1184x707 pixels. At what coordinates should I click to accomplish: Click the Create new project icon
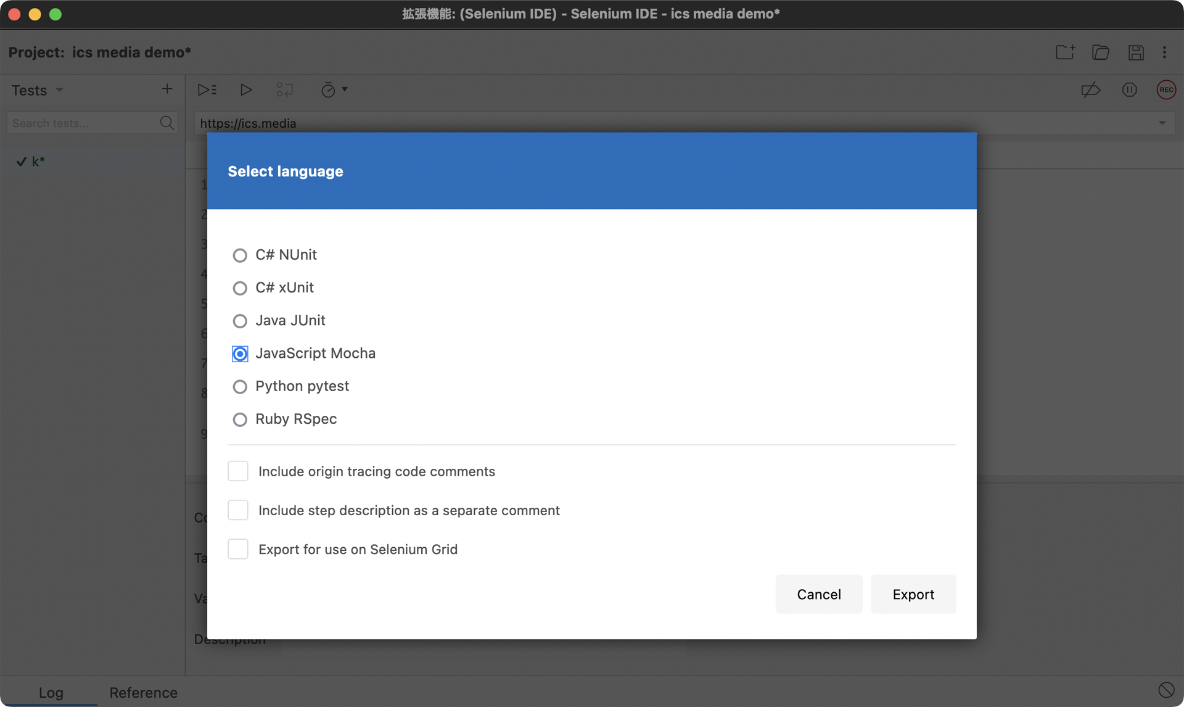[1065, 52]
